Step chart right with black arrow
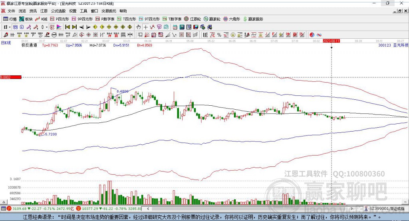The height and width of the screenshot is (221, 409). click(88, 27)
